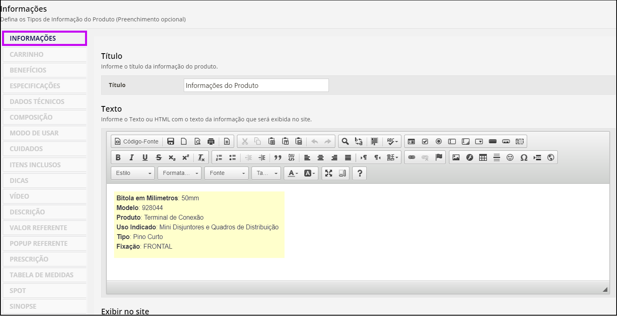Screen dimensions: 617x316
Task: Toggle bulleted list
Action: [233, 158]
